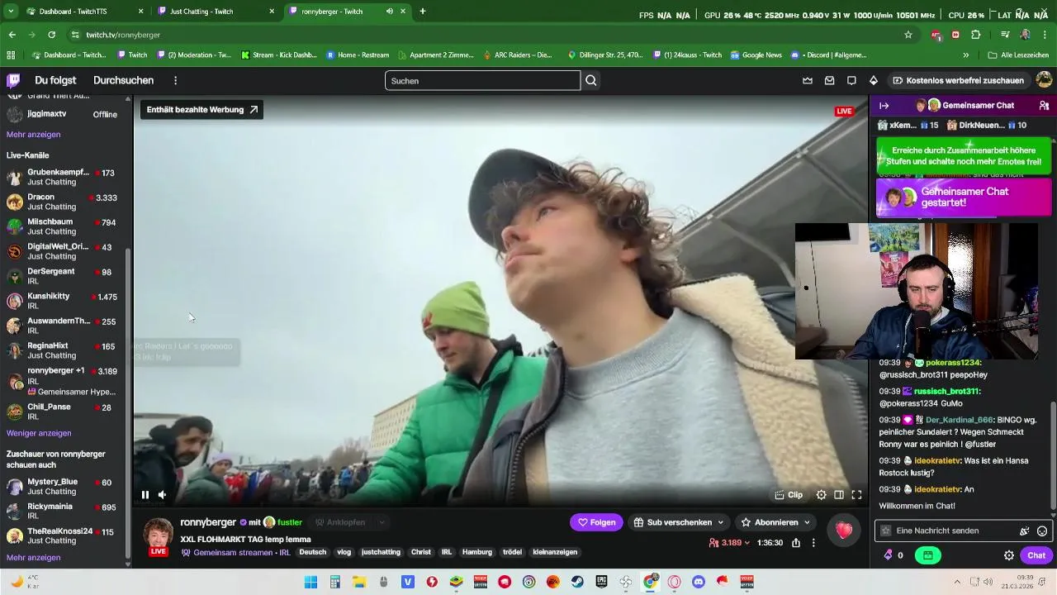Expand Sub verschenken dropdown arrow
Viewport: 1057px width, 595px height.
click(x=720, y=522)
